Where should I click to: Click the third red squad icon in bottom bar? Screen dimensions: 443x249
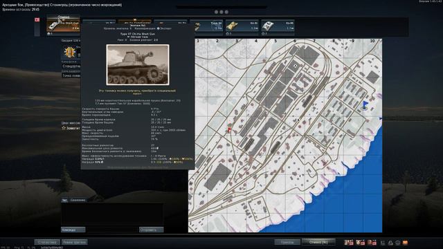[372, 242]
